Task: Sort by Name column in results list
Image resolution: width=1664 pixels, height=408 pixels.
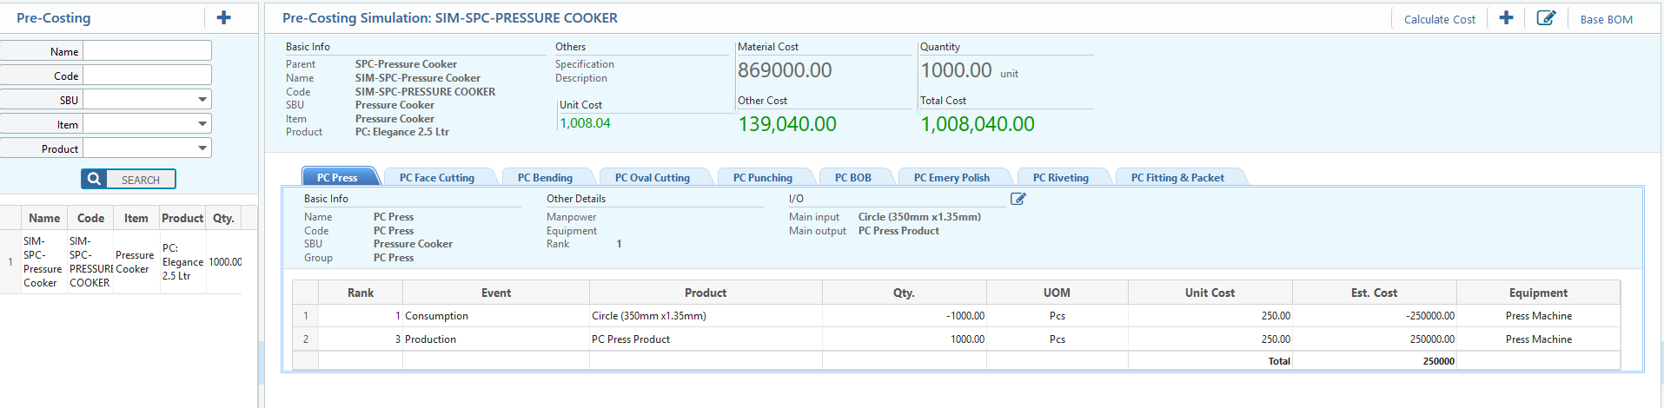Action: [x=44, y=218]
